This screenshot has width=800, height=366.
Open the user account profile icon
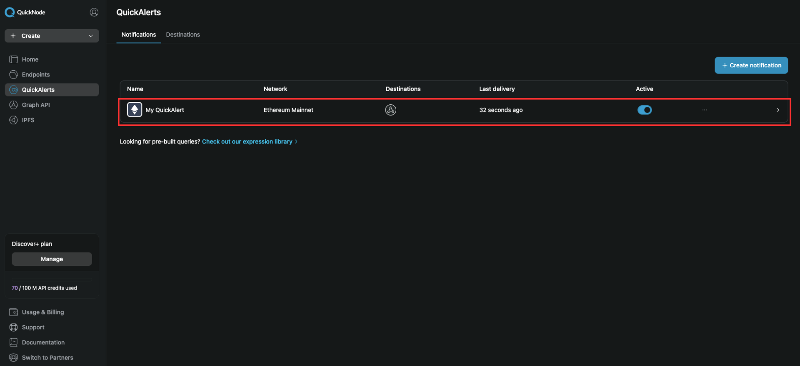[94, 12]
